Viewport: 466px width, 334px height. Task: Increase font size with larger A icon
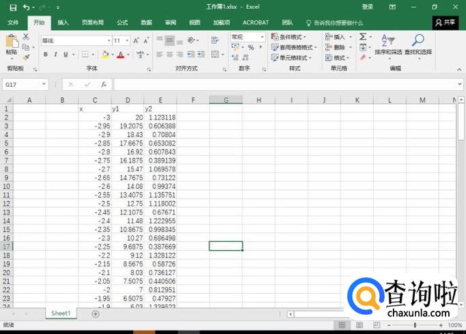[x=136, y=41]
